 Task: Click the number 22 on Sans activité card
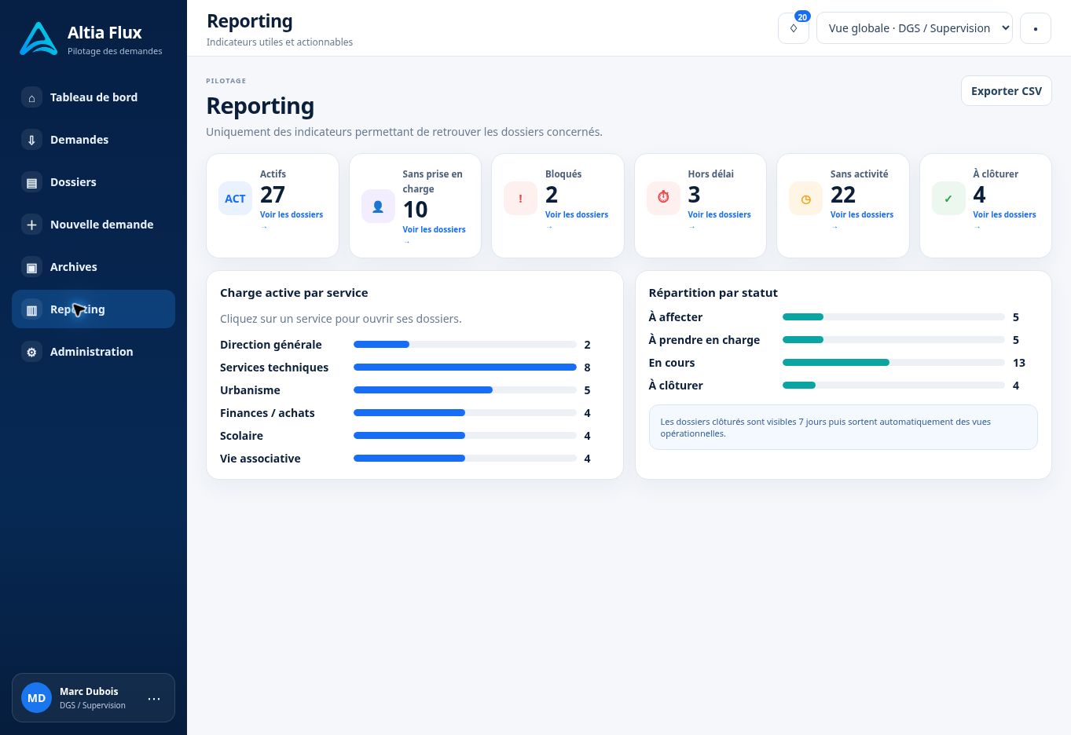click(843, 195)
